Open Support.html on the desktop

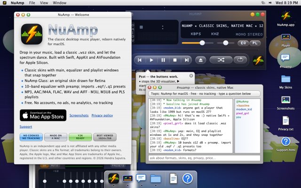coord(285,144)
